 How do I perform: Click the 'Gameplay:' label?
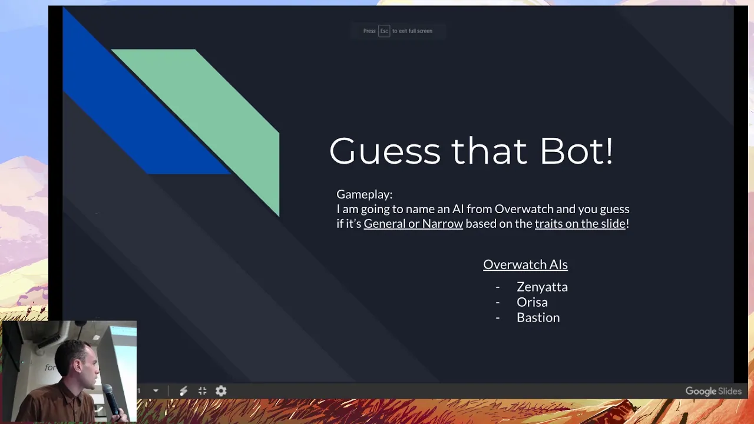pos(364,194)
